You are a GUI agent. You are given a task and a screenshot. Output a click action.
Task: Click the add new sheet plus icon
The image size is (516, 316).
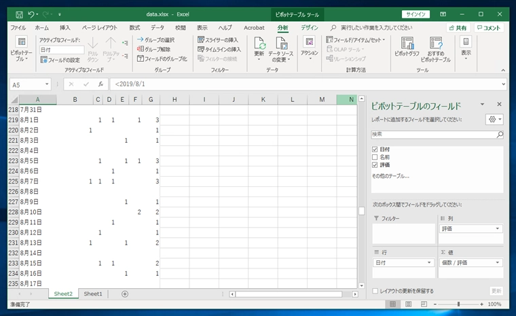tap(125, 294)
